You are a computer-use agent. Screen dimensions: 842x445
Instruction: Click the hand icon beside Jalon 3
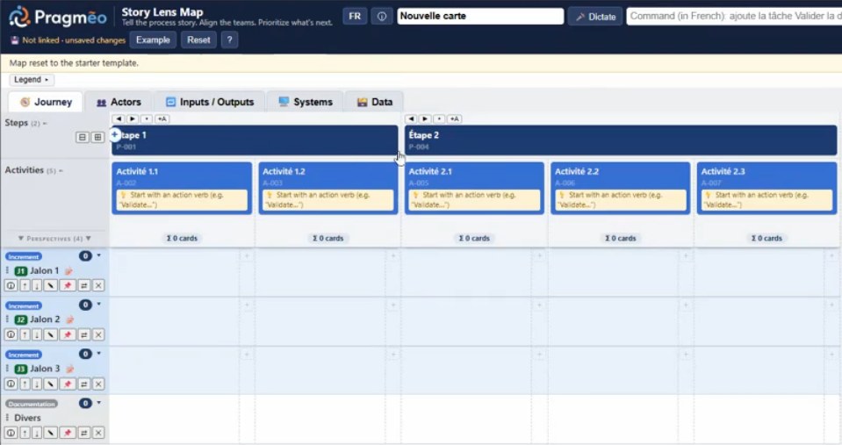[x=70, y=369]
